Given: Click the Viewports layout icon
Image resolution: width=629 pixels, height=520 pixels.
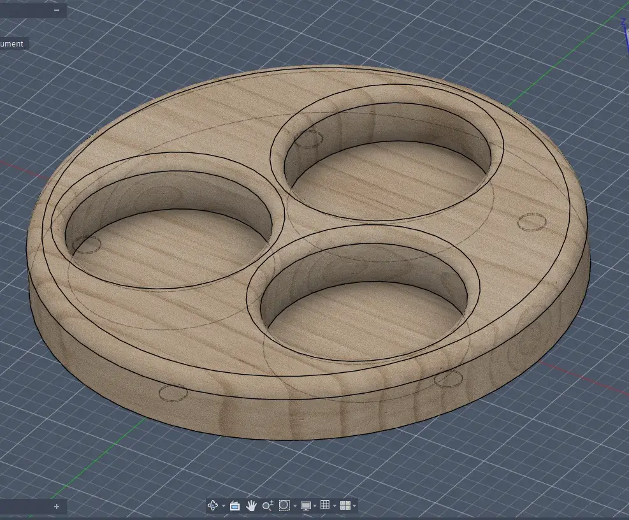Looking at the screenshot, I should 345,505.
